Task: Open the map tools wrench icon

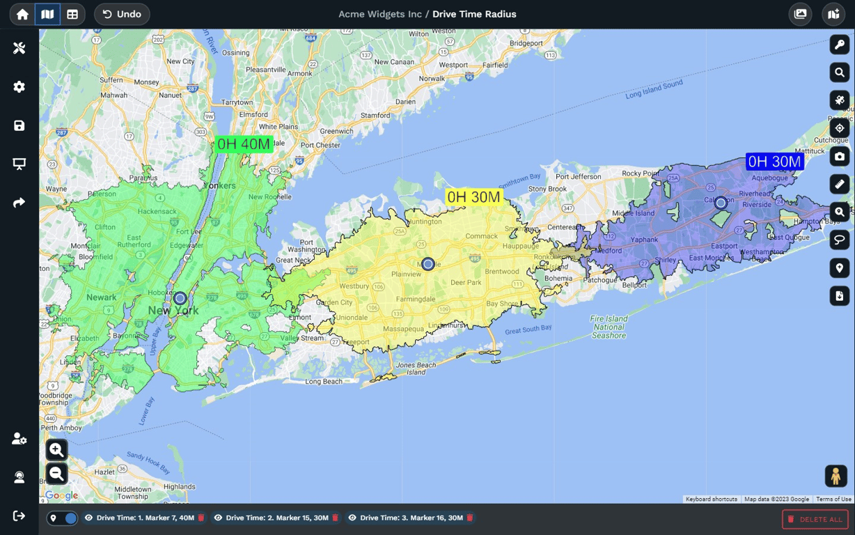Action: [x=19, y=48]
